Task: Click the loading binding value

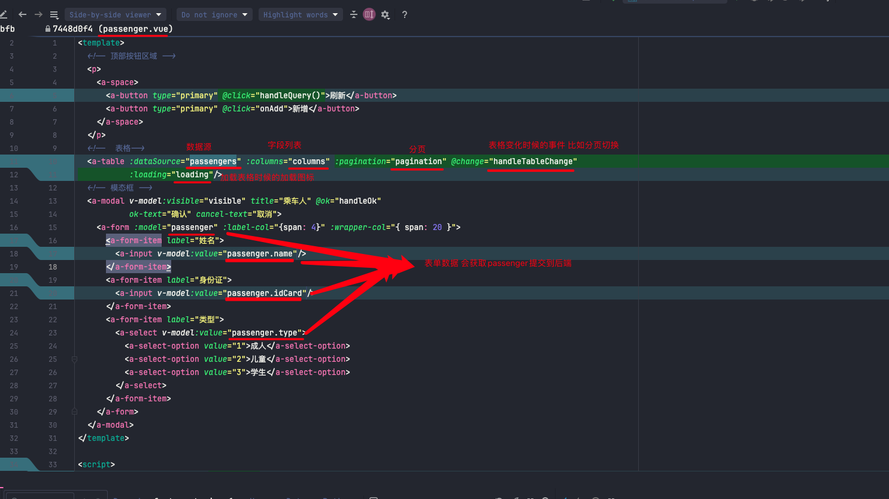Action: [x=192, y=174]
